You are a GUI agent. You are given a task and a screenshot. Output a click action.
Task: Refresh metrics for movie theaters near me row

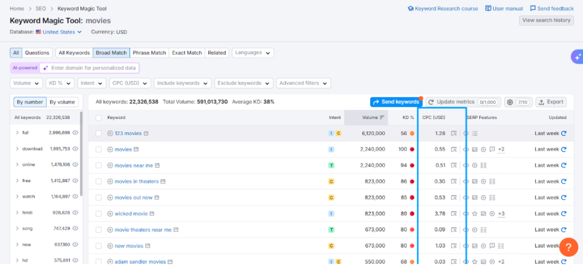(x=564, y=230)
